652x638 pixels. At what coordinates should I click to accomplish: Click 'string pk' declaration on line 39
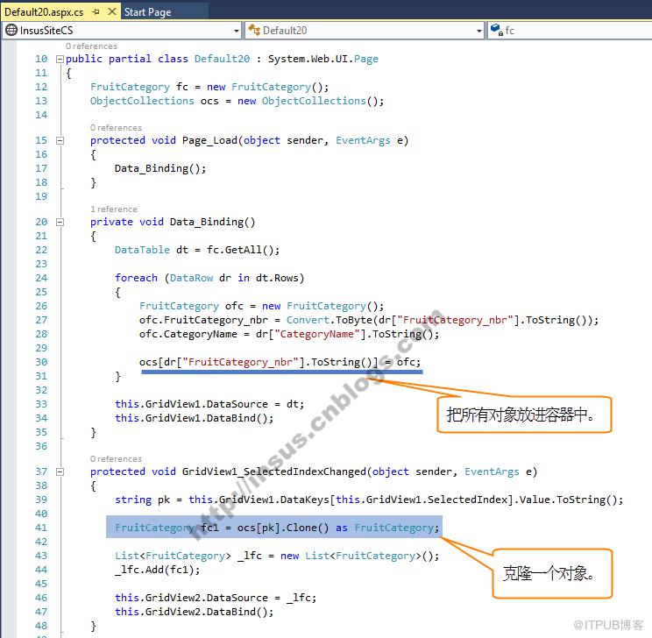click(x=142, y=500)
